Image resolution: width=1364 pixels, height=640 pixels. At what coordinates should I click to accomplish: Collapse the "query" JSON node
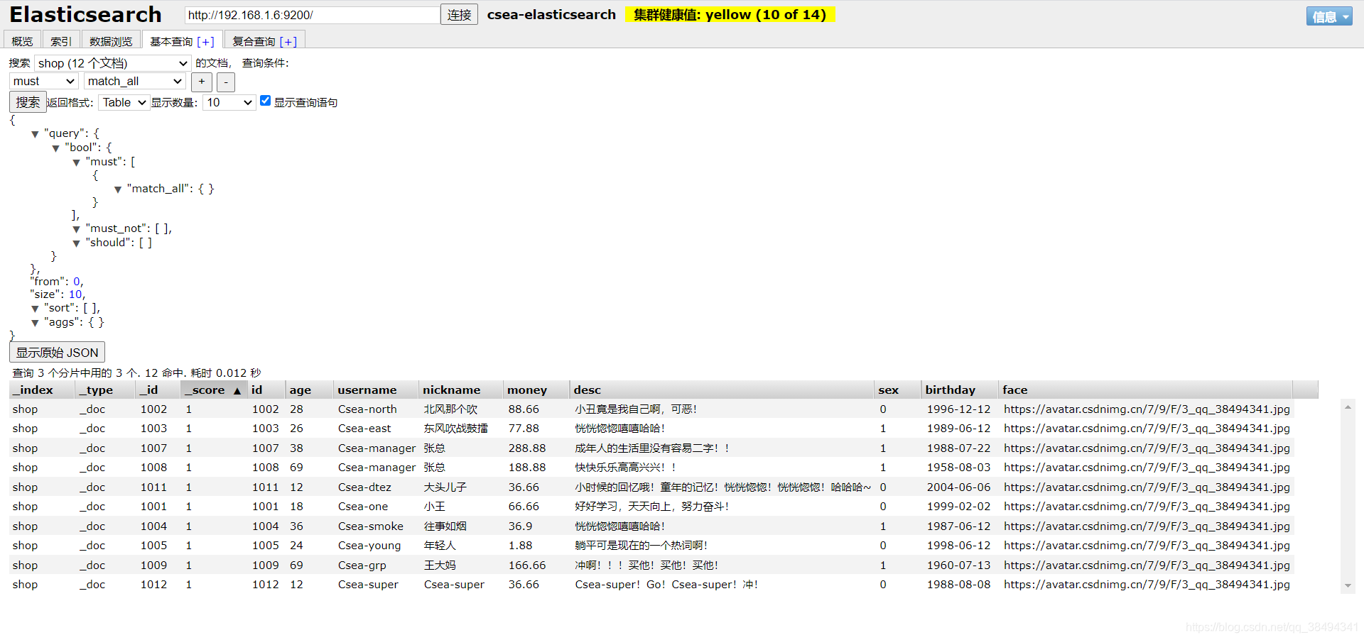[x=35, y=134]
